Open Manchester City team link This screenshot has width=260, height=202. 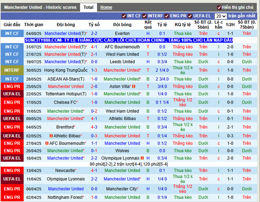[x=121, y=189]
